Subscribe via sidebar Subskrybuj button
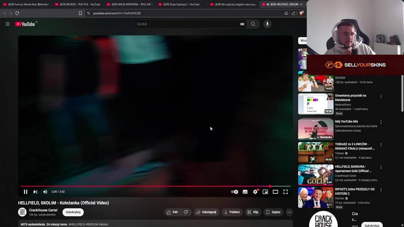The width and height of the screenshot is (404, 227). point(372,225)
